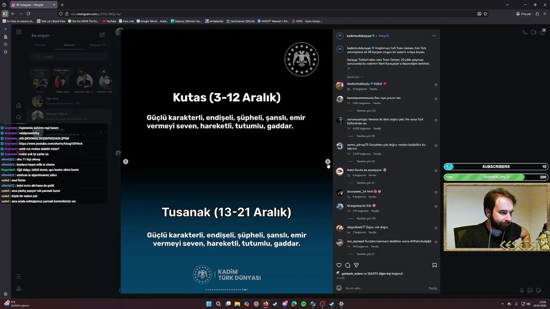The width and height of the screenshot is (550, 309).
Task: Open CamScanner QRCode bookmark
Action: (x=241, y=21)
